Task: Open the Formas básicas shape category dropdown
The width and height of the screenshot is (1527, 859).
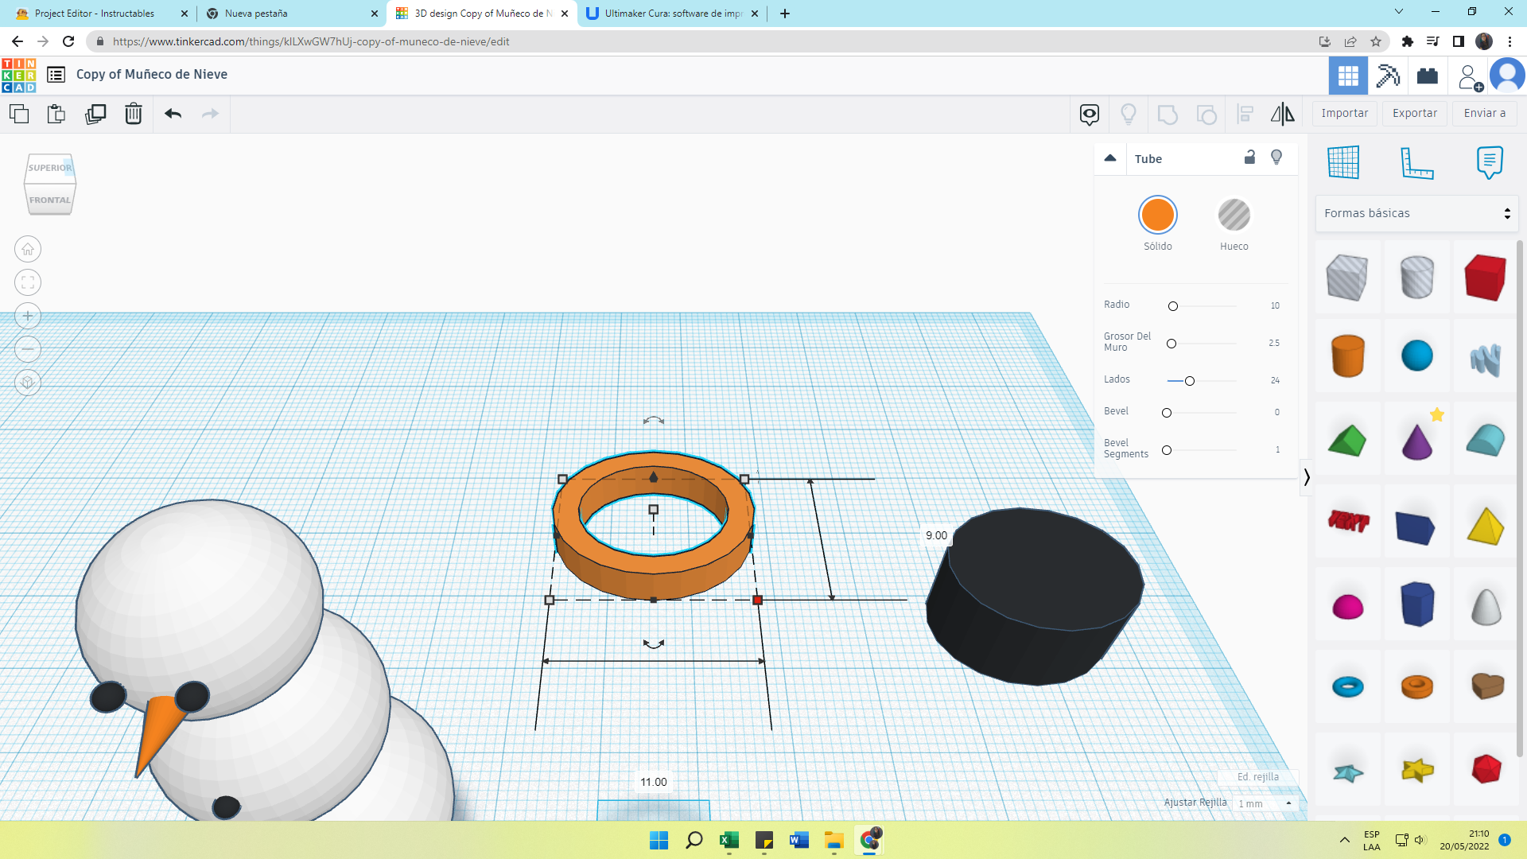Action: point(1416,213)
